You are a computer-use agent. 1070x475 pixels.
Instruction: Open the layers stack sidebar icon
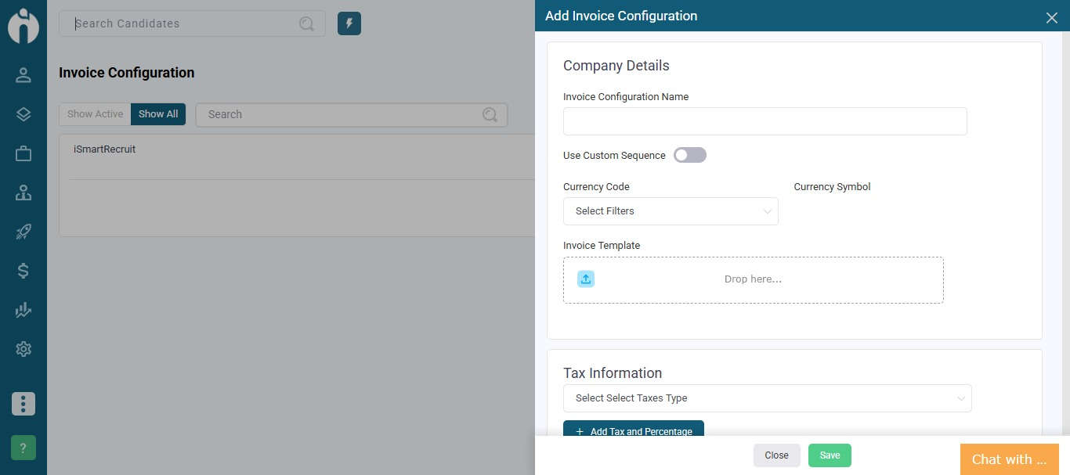pos(23,114)
